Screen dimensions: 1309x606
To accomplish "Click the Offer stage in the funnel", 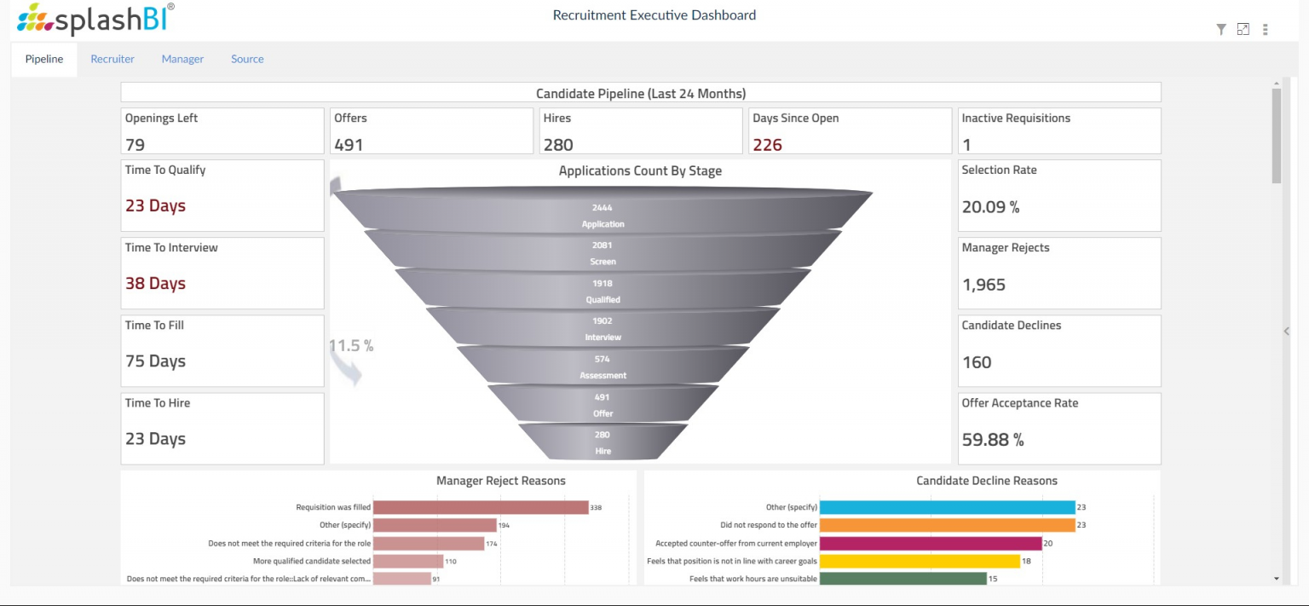I will [603, 403].
